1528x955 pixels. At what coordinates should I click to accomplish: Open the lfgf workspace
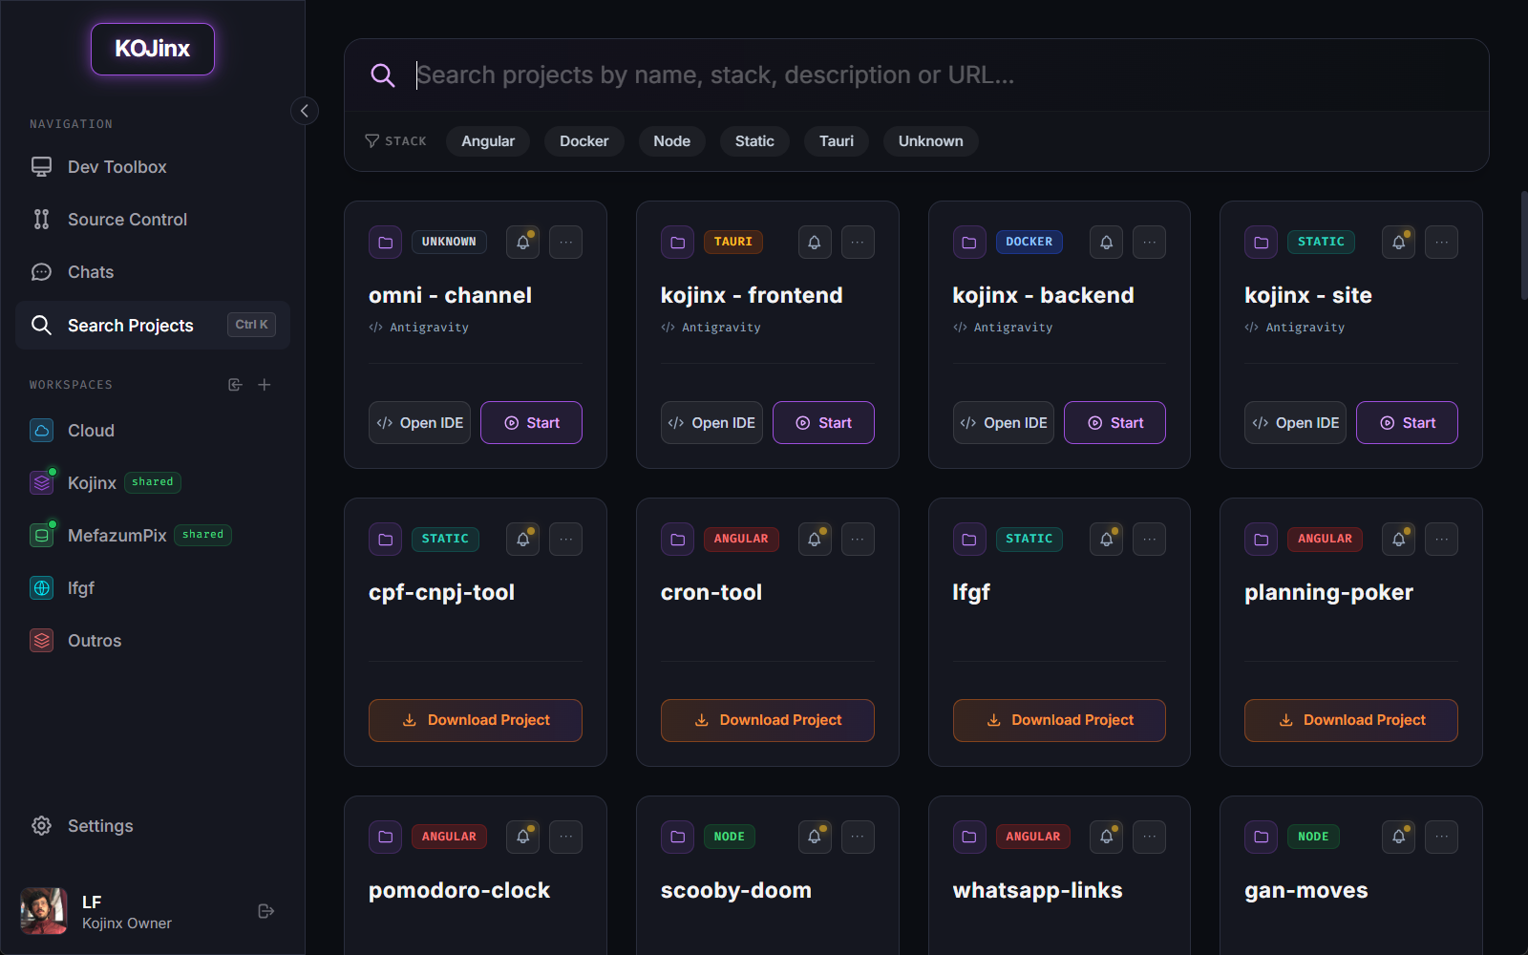(153, 588)
